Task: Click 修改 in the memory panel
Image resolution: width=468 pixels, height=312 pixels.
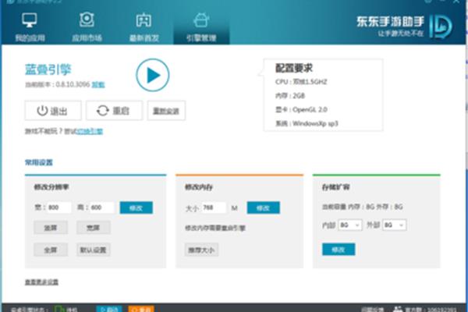Action: tap(264, 207)
